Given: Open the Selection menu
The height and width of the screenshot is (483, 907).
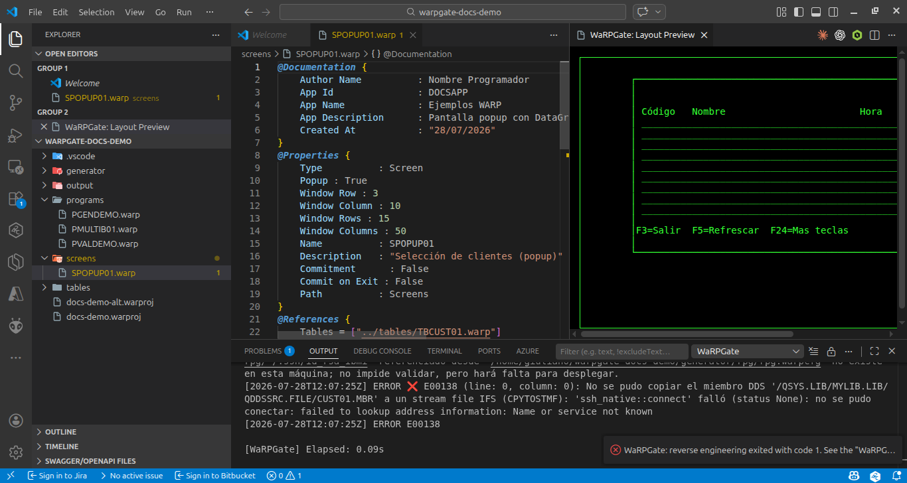Looking at the screenshot, I should (x=96, y=12).
